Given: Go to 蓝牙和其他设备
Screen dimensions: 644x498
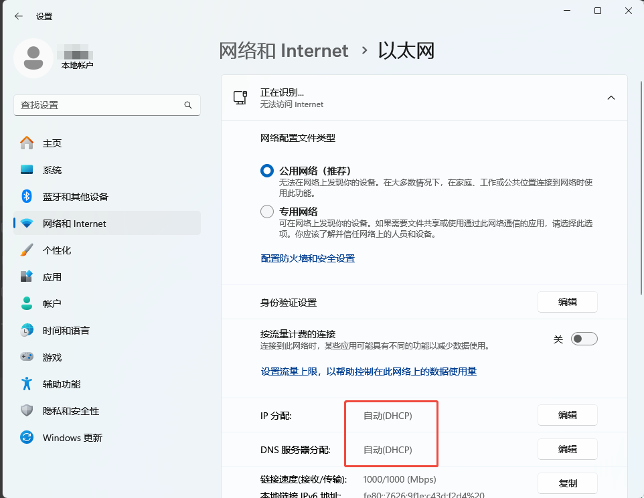Looking at the screenshot, I should 107,196.
